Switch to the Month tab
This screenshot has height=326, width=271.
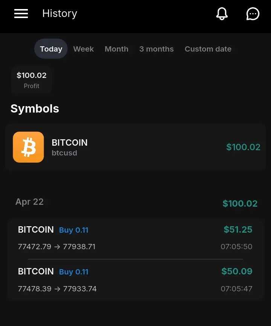click(x=116, y=49)
